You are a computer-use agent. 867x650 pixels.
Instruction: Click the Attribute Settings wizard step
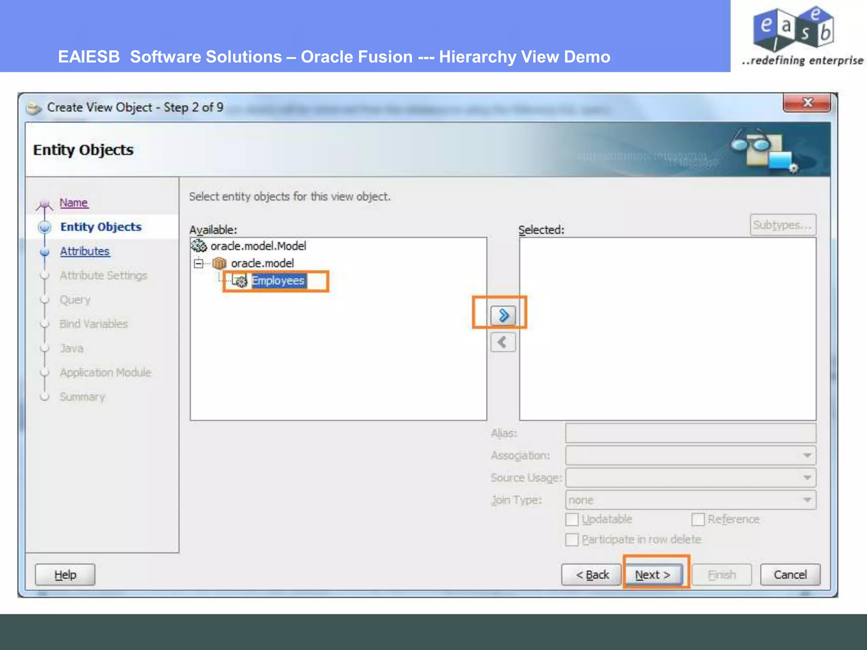pyautogui.click(x=103, y=275)
